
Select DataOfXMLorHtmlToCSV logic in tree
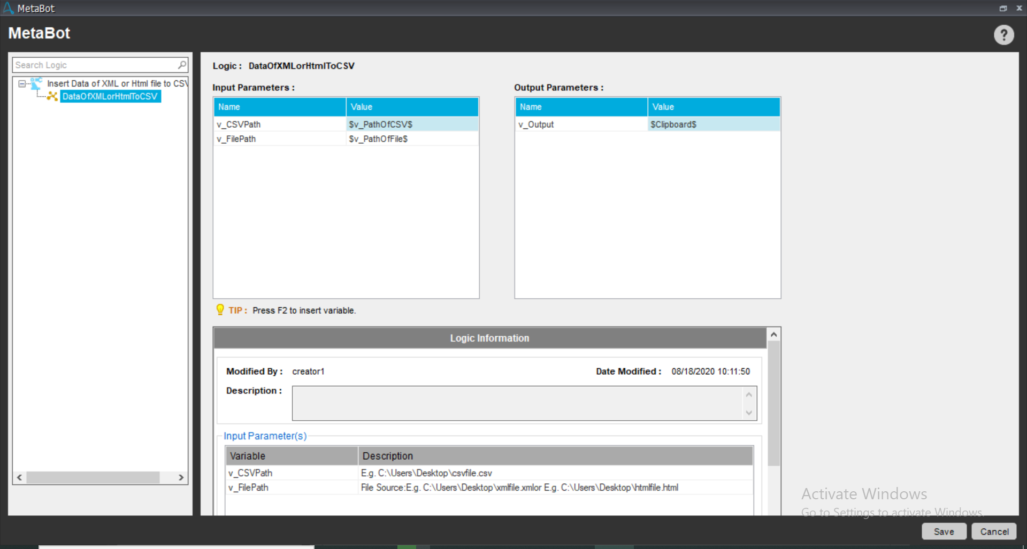point(110,96)
